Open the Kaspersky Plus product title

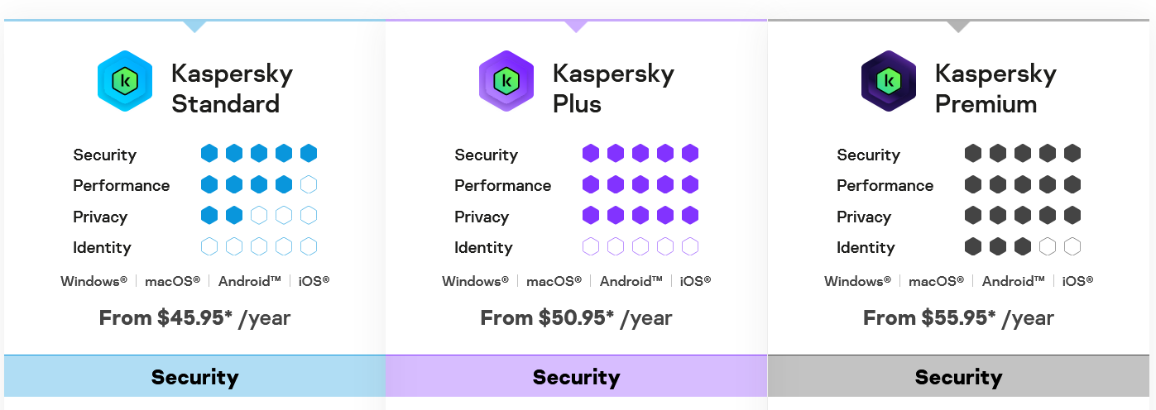point(613,88)
